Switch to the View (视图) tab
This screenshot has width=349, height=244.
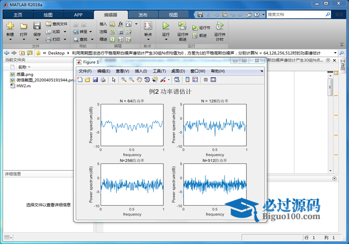tap(173, 15)
